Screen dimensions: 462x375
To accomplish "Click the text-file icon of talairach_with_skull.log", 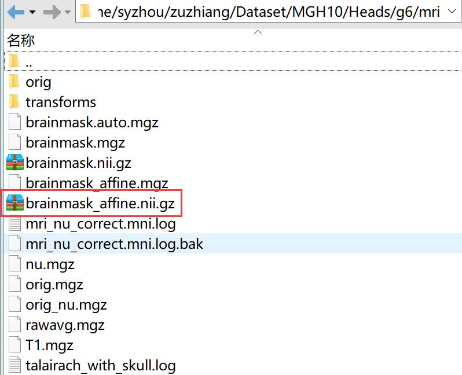I will point(14,365).
